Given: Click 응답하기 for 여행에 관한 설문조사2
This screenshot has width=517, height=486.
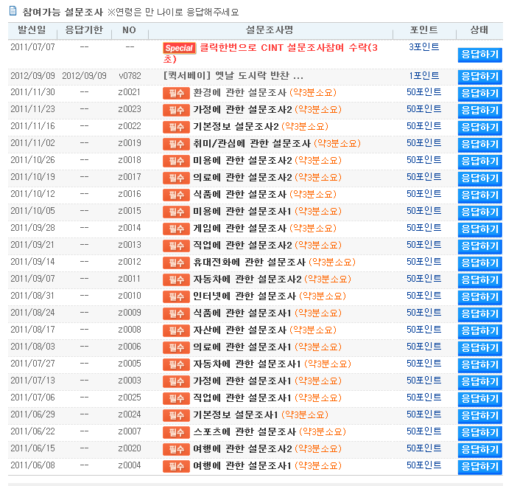Looking at the screenshot, I should tap(479, 450).
